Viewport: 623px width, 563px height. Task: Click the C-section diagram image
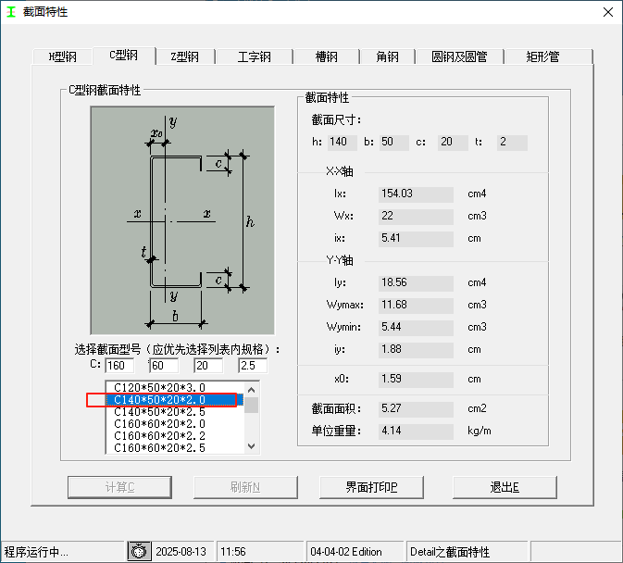click(x=182, y=220)
